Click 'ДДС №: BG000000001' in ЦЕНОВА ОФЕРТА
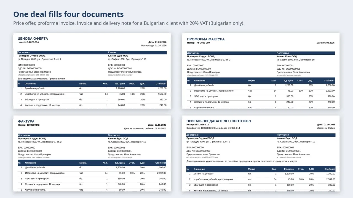This screenshot has height=198, width=353. 120,68
